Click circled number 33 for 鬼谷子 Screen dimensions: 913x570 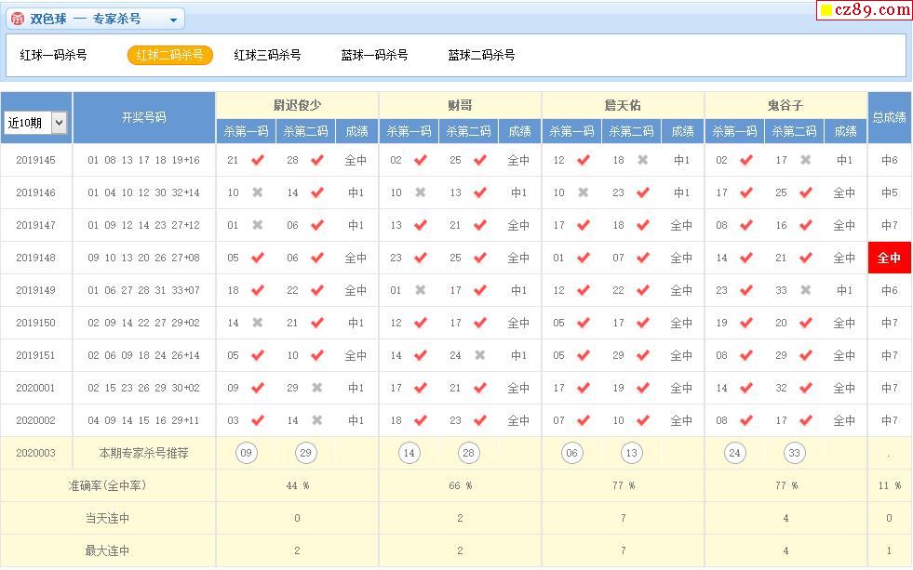795,453
